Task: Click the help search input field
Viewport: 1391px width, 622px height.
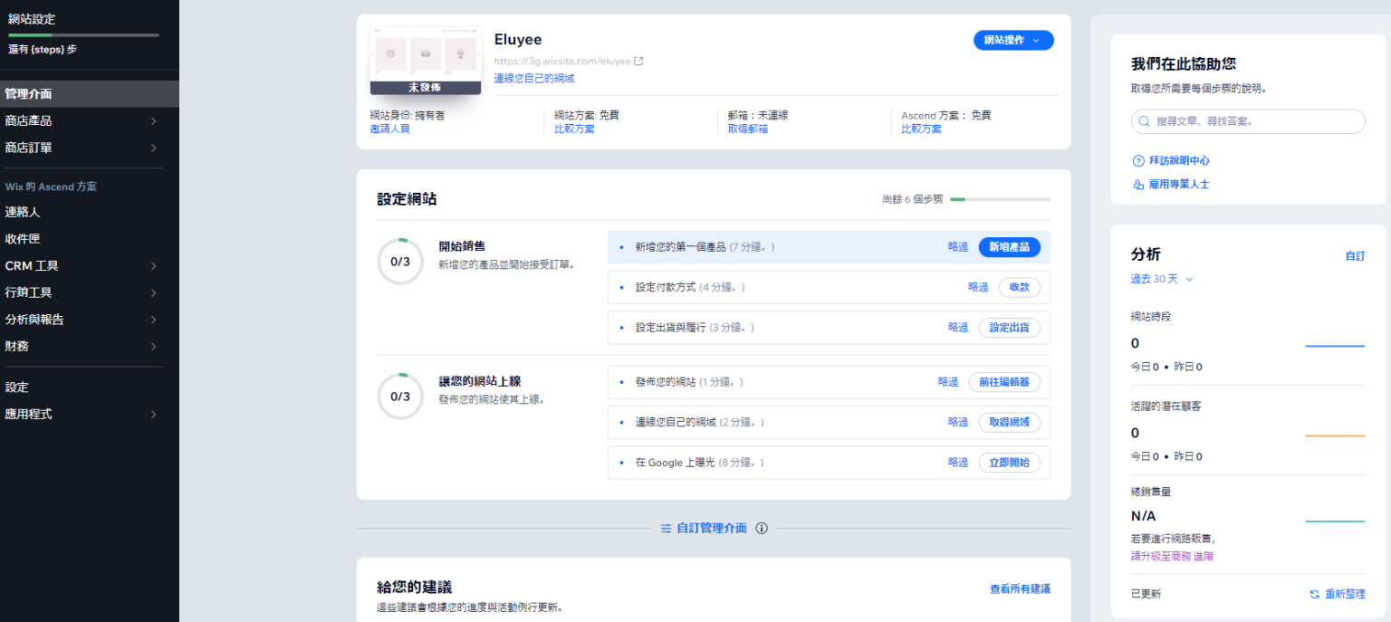Action: coord(1248,121)
